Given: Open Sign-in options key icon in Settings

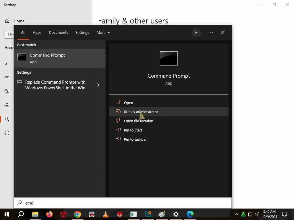Looking at the screenshot, I should 7,91.
